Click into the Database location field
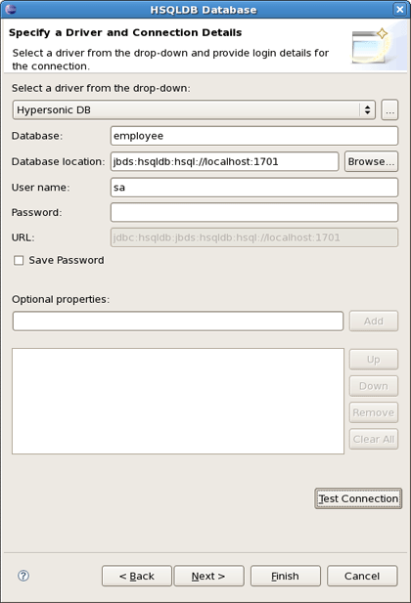The image size is (411, 603). click(x=224, y=161)
